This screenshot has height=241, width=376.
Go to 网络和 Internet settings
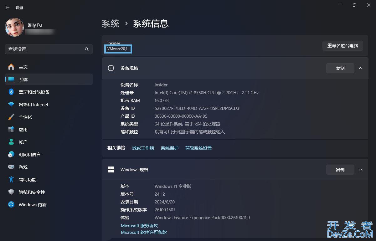[49, 105]
